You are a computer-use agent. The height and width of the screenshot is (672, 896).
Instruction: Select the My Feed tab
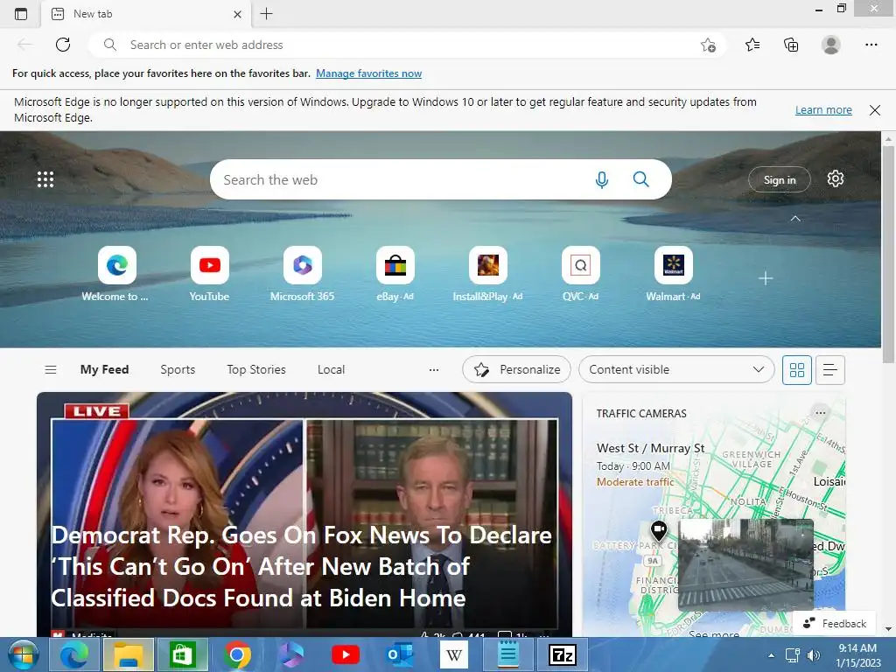(105, 370)
